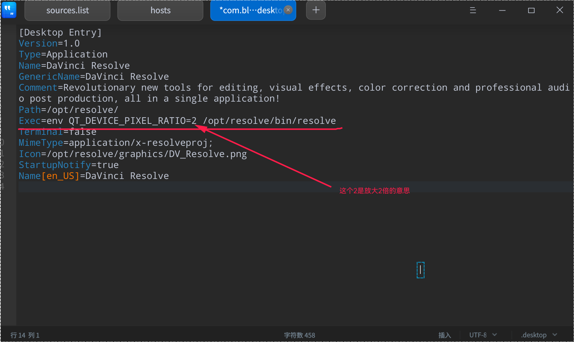This screenshot has height=342, width=574.
Task: Toggle the insert mode indicator
Action: click(x=445, y=335)
